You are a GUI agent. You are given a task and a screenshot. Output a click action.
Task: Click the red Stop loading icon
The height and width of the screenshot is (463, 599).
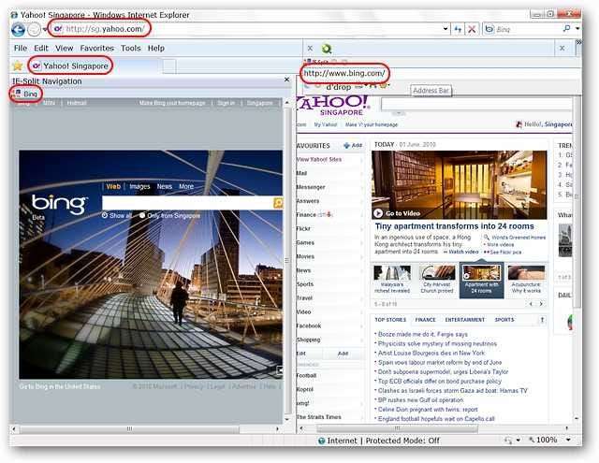[x=473, y=29]
